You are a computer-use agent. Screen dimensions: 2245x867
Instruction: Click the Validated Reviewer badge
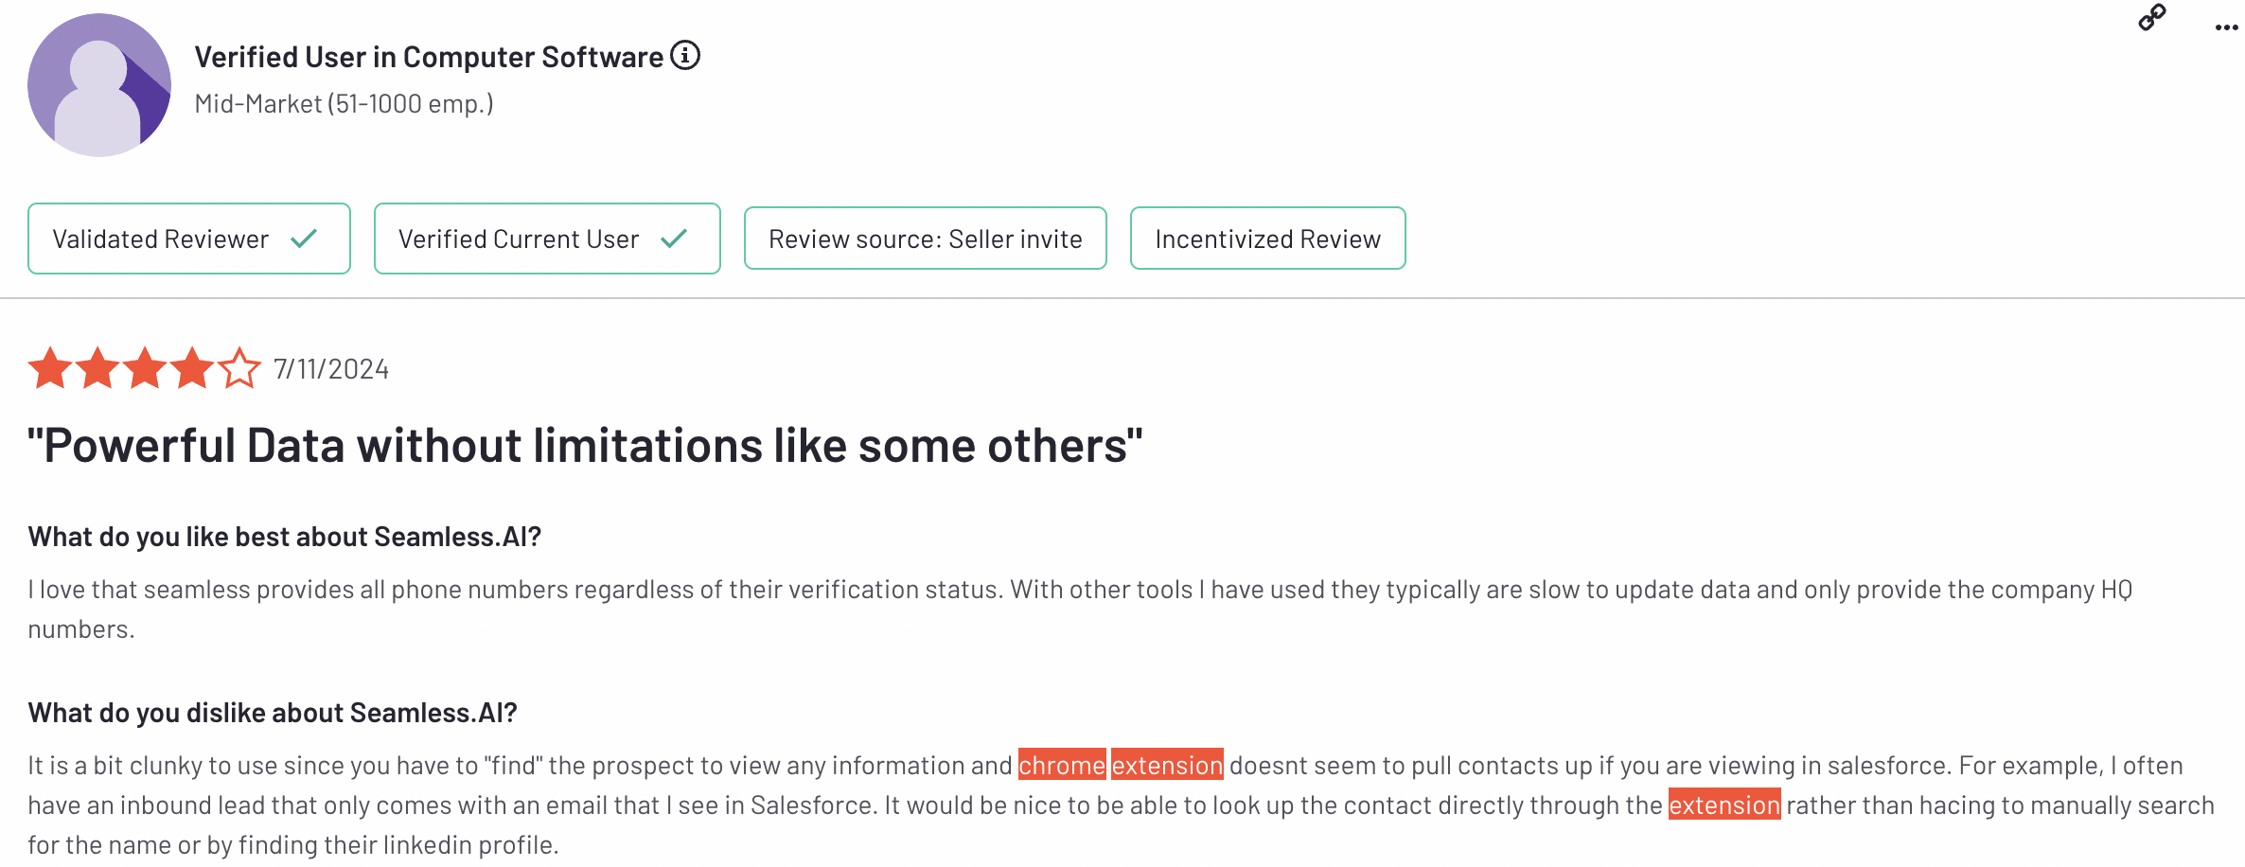[189, 239]
